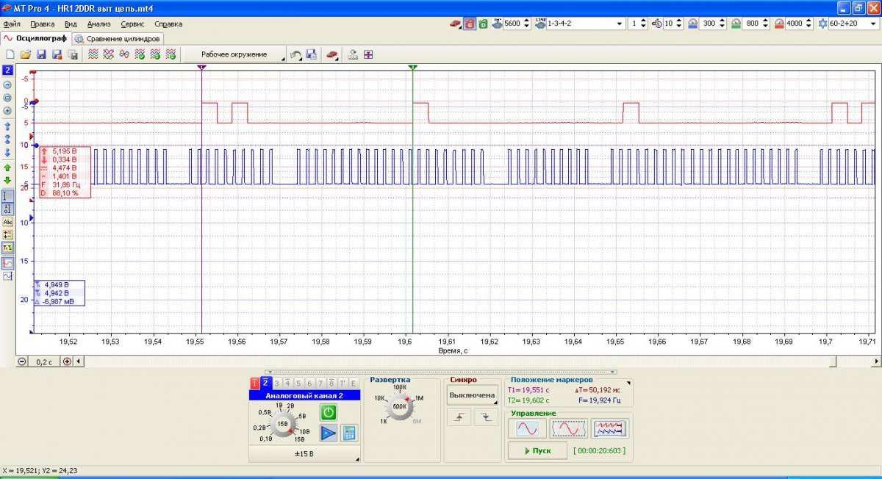Click the multi-channel waveform view icon
Screen dimensions: 882x479
610,428
